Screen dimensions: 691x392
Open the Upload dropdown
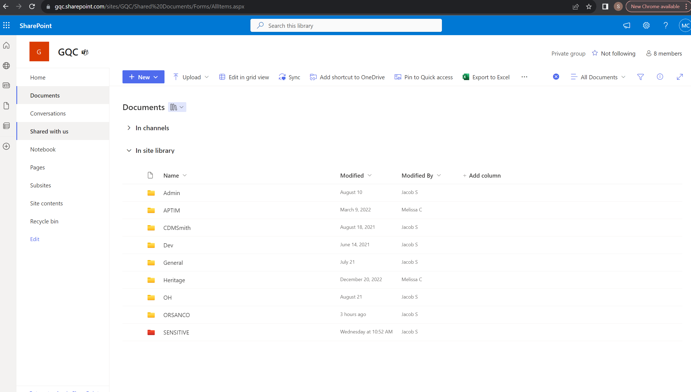tap(191, 77)
